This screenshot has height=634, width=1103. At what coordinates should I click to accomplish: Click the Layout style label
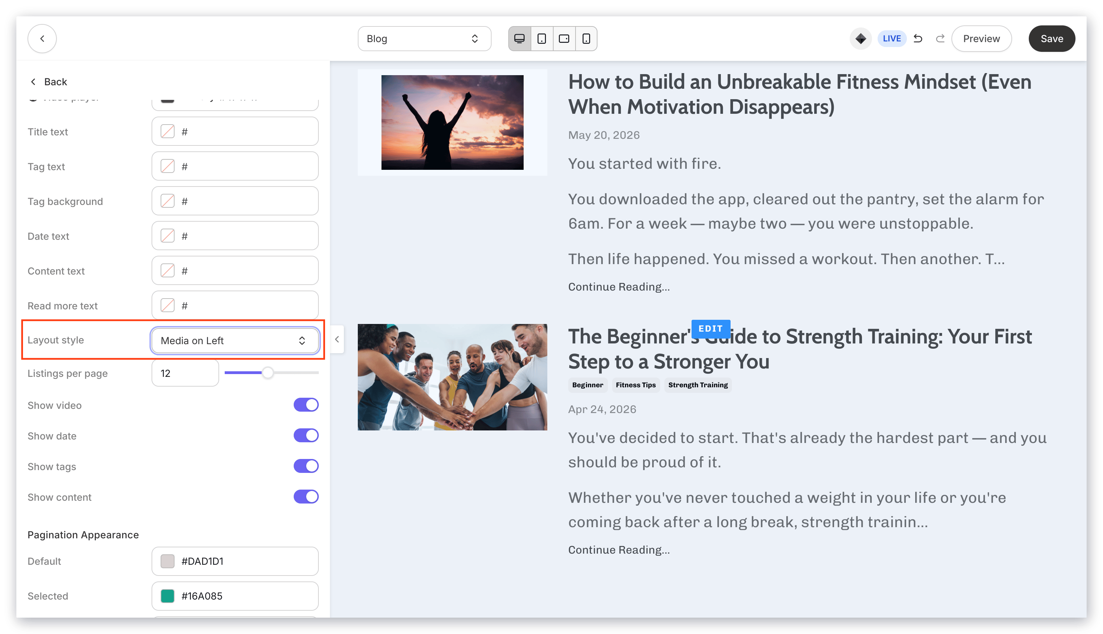point(55,340)
